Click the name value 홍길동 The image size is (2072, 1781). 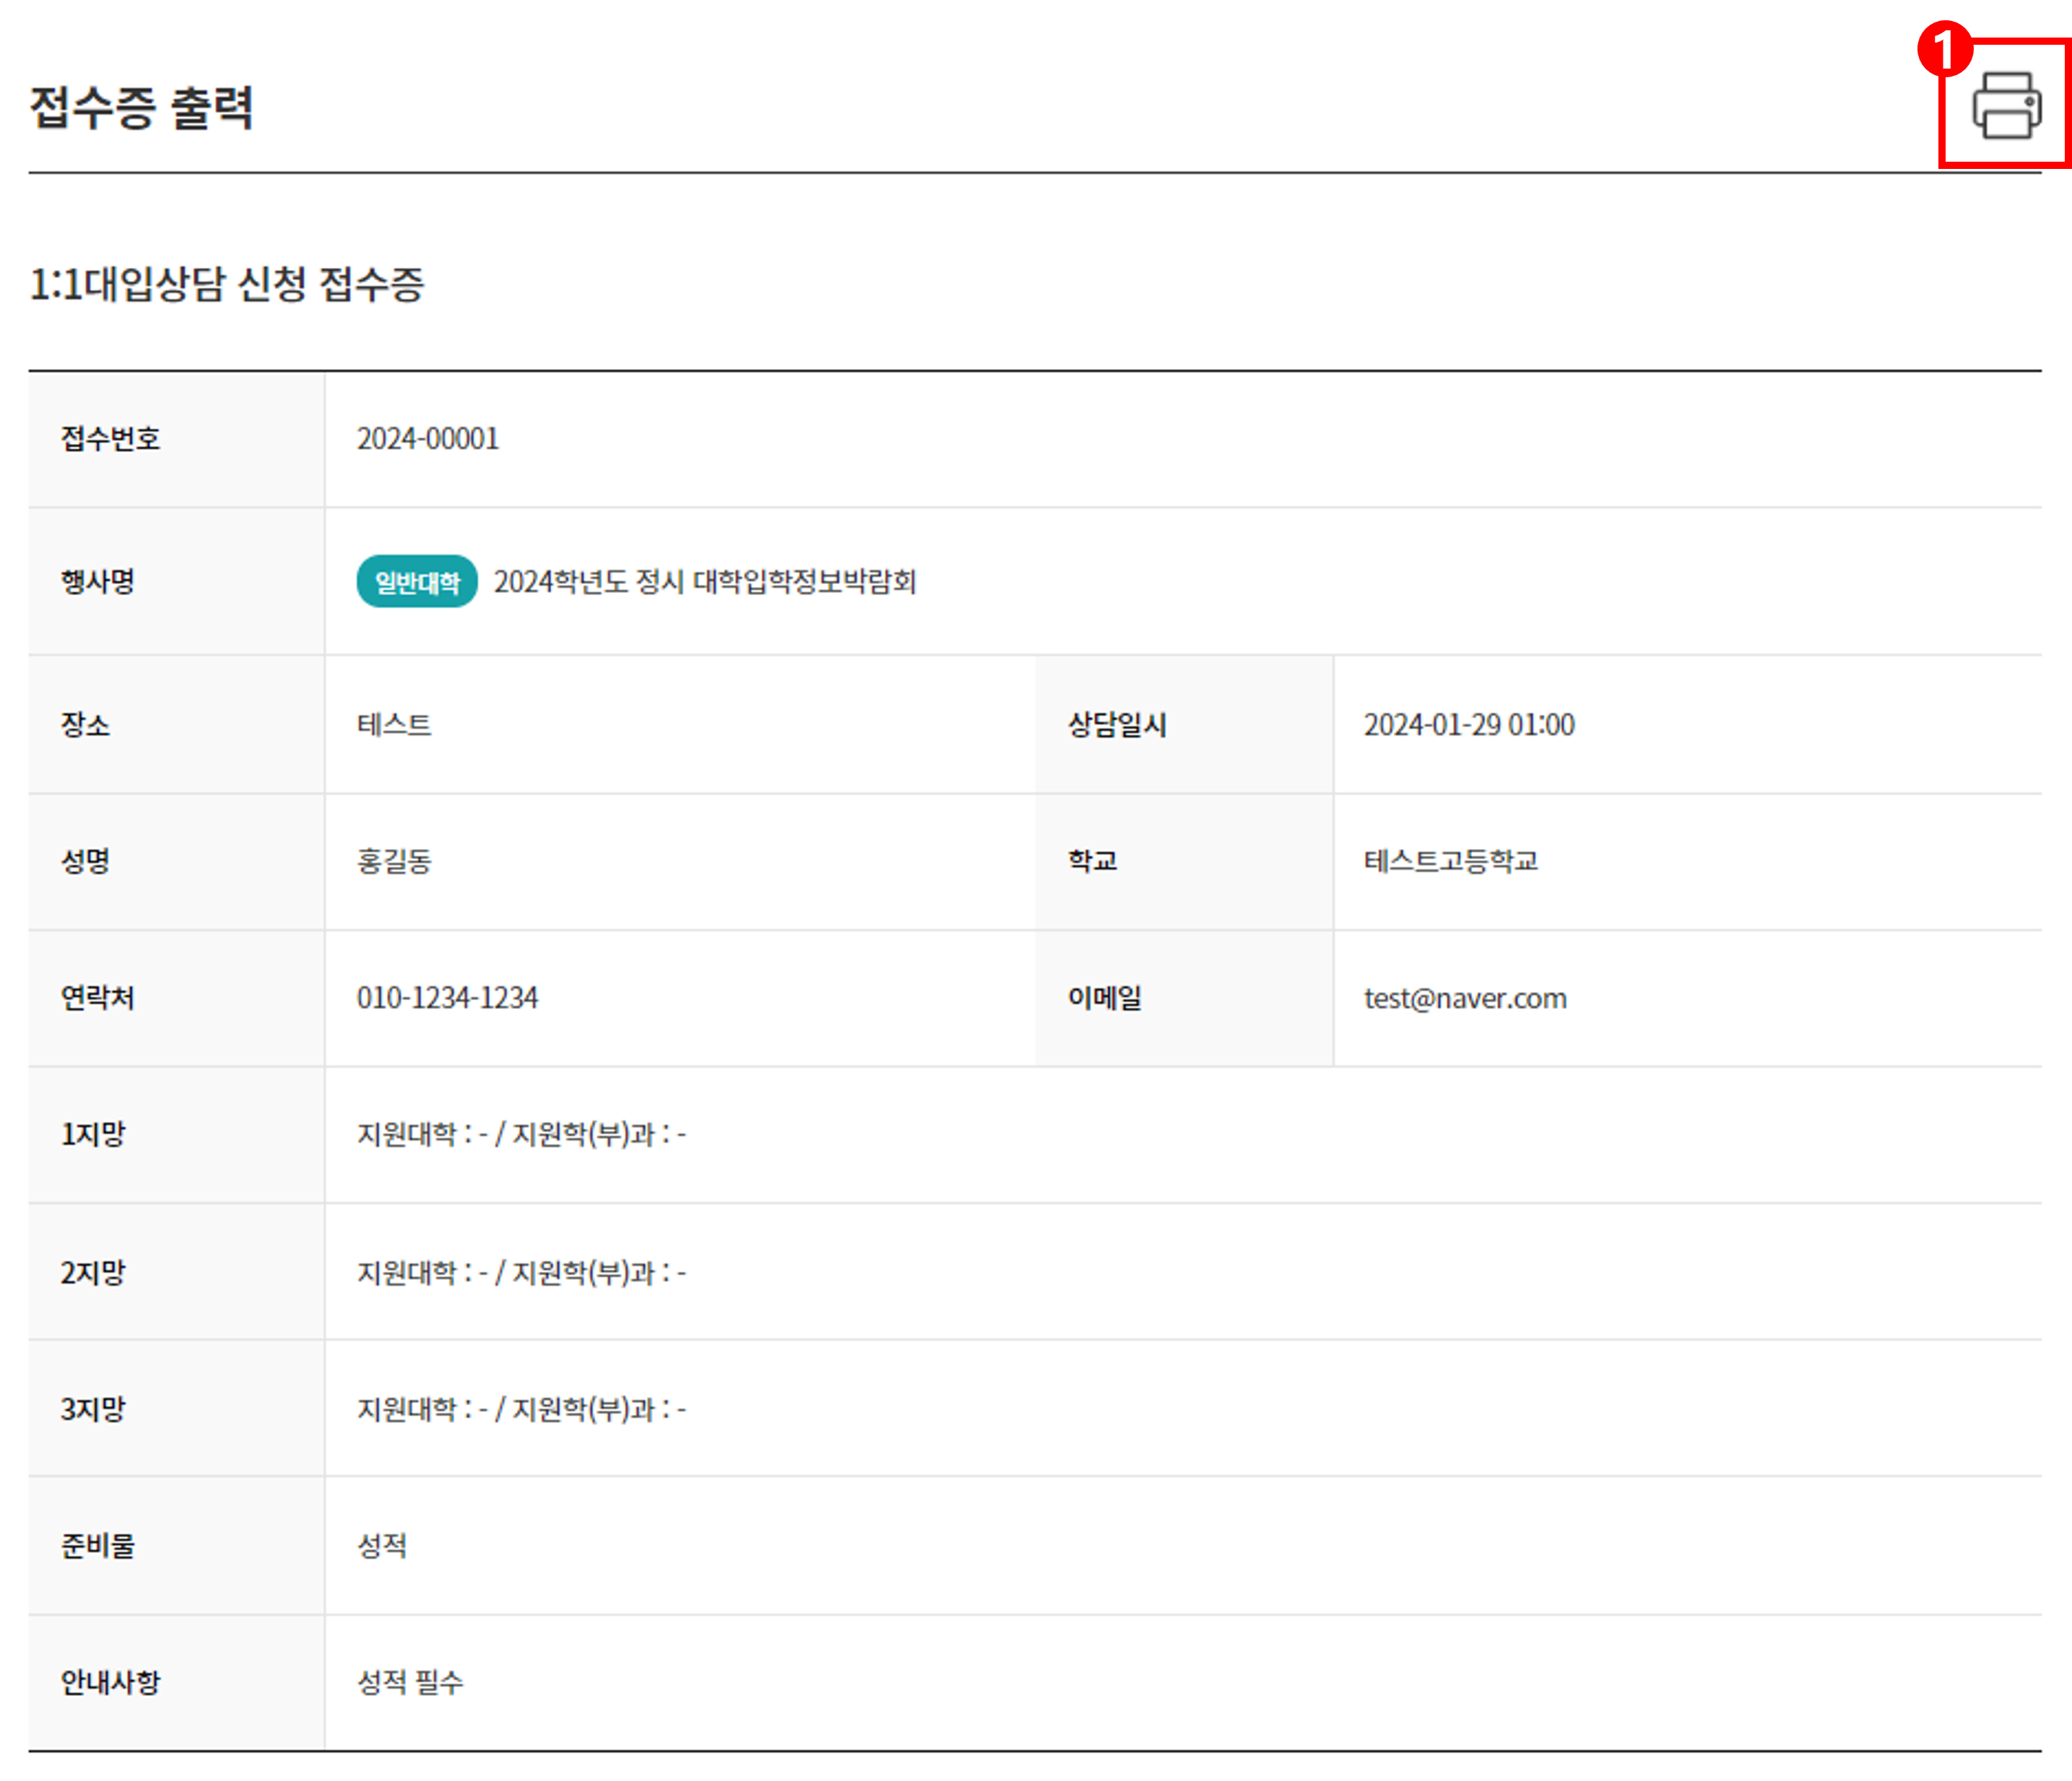point(394,861)
